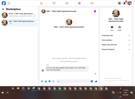
Task: Click the 'Hi Tia, is this still available' message
Action: 67,69
